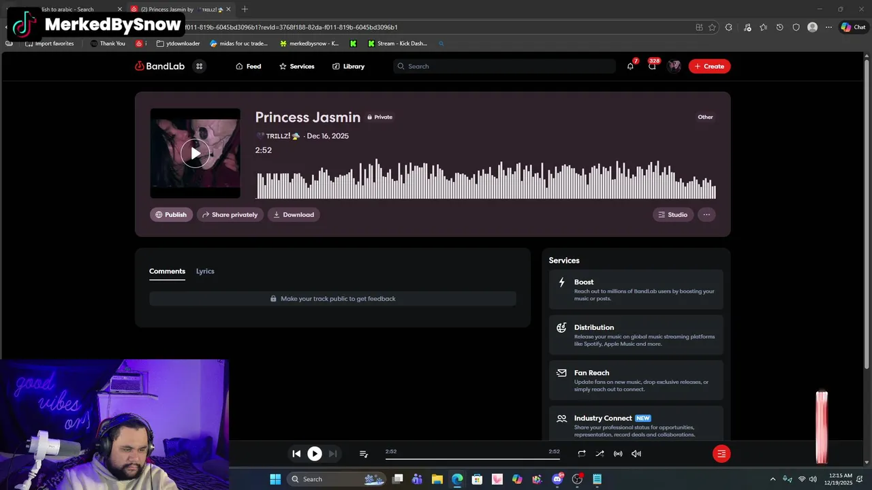The height and width of the screenshot is (490, 872).
Task: Click the bottom player progress bar
Action: pyautogui.click(x=473, y=458)
